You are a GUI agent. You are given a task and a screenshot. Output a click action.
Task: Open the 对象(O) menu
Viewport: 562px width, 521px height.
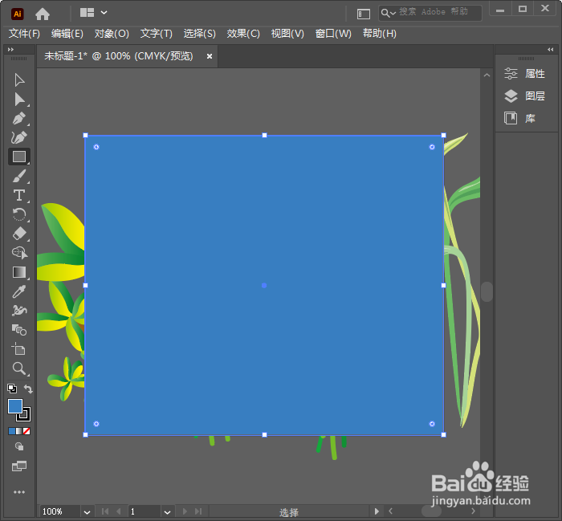tap(112, 34)
